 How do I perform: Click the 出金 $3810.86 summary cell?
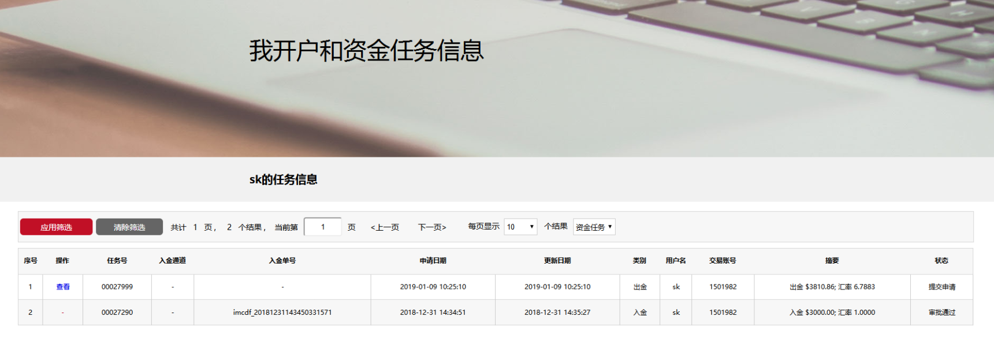pos(832,287)
